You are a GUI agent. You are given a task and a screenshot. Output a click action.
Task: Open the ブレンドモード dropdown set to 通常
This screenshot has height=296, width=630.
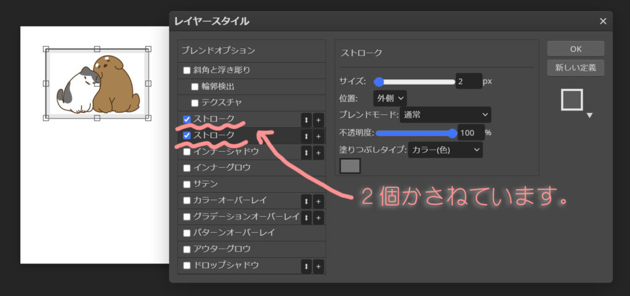[445, 114]
